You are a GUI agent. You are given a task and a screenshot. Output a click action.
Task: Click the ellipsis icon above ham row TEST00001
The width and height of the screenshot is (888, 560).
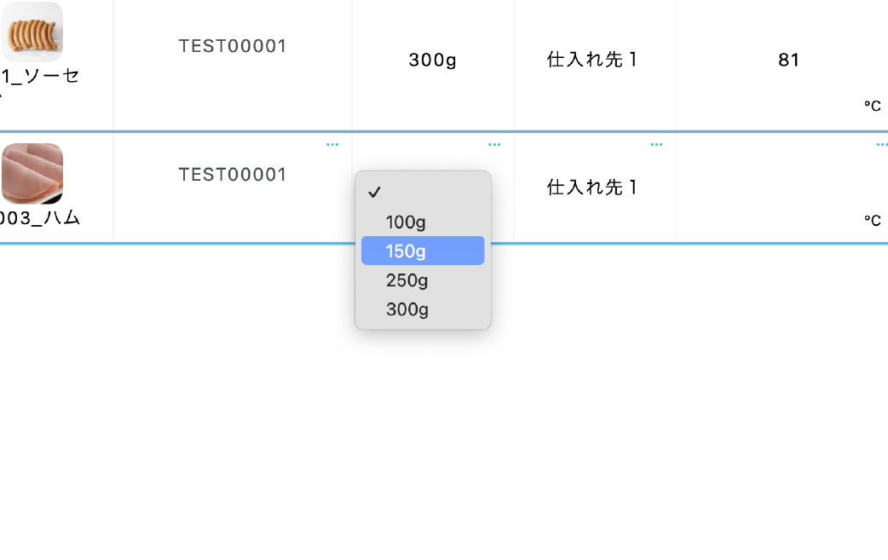click(332, 145)
